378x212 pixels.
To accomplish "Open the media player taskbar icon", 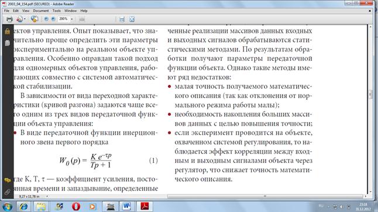I will pos(93,207).
